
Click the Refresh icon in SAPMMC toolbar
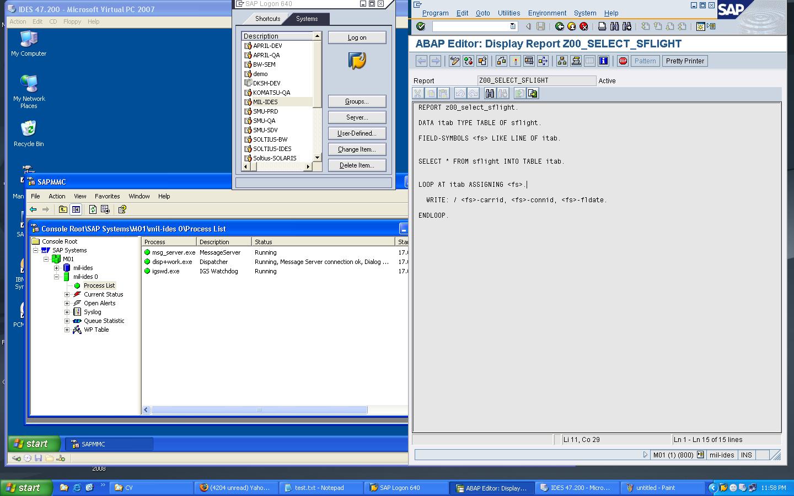pos(93,209)
